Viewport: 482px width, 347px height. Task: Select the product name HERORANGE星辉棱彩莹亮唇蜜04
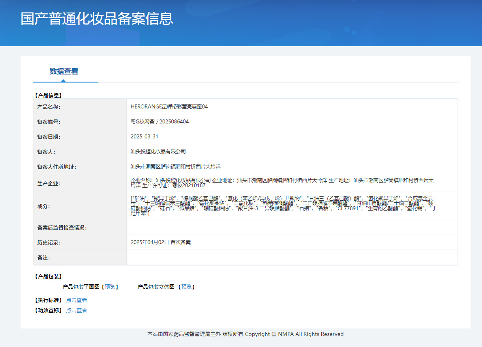169,106
